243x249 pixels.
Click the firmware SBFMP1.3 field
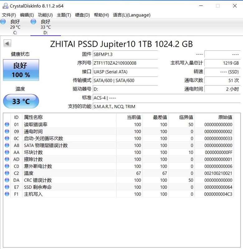125,54
